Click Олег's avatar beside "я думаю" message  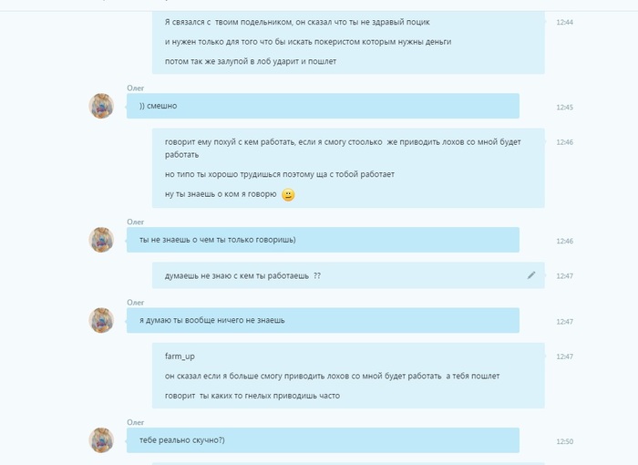coord(101,320)
